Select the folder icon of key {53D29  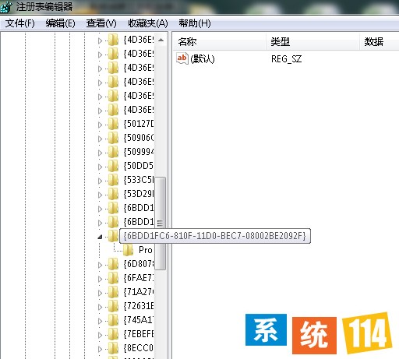click(113, 194)
